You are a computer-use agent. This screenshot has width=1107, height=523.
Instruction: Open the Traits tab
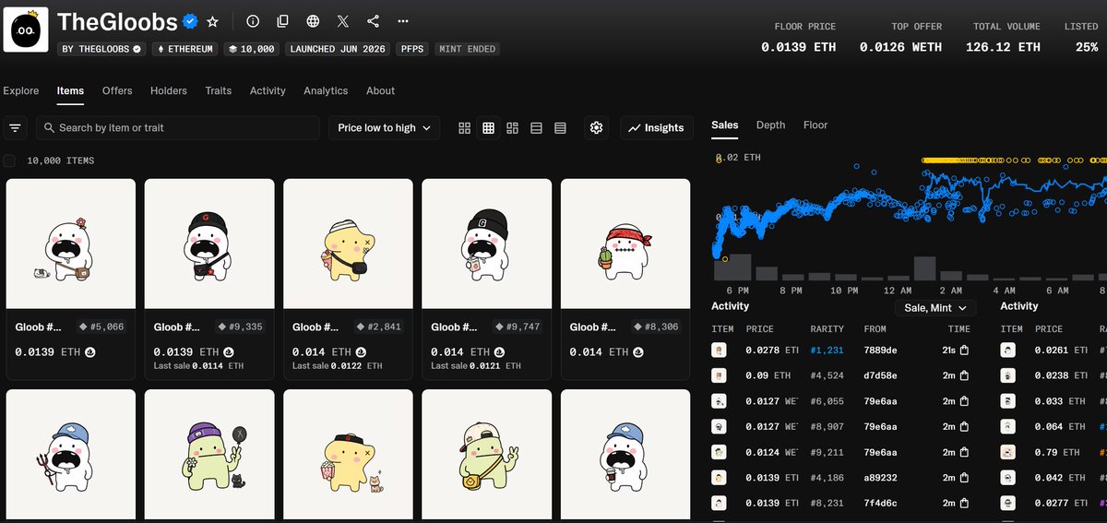pos(219,90)
